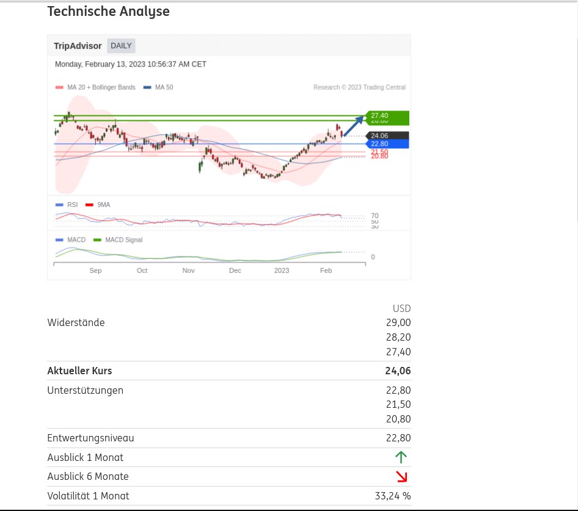This screenshot has width=578, height=511.
Task: Click the Research © 2023 Trading Central credit
Action: 359,87
